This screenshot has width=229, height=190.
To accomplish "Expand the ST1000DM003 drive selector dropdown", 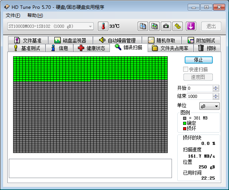I will [x=90, y=27].
